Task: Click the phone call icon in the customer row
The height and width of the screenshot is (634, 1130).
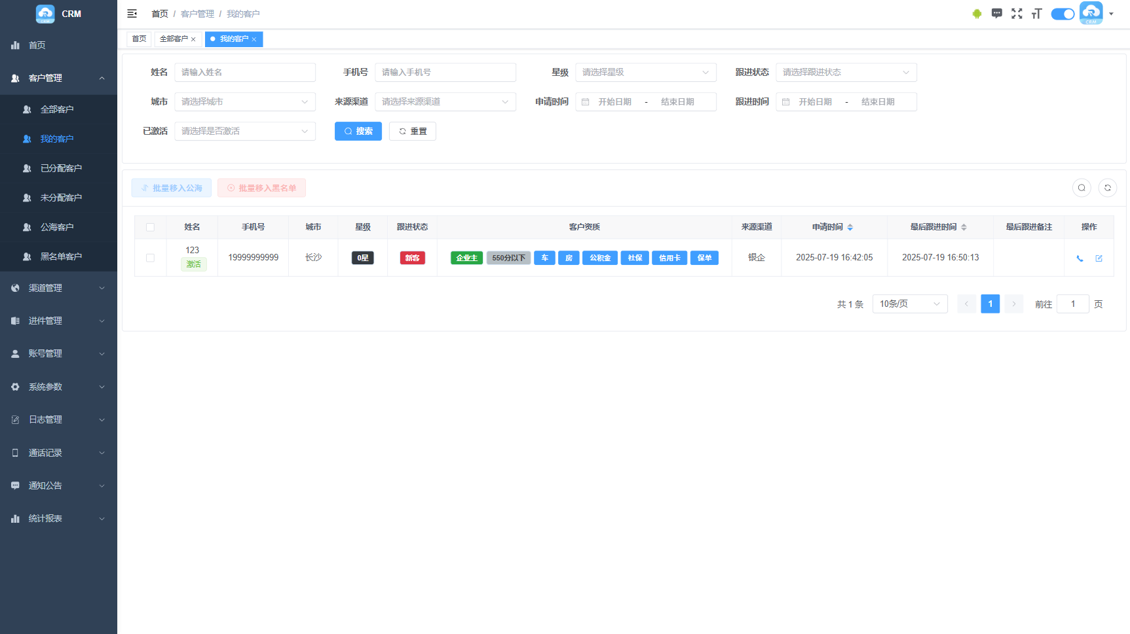Action: point(1080,258)
